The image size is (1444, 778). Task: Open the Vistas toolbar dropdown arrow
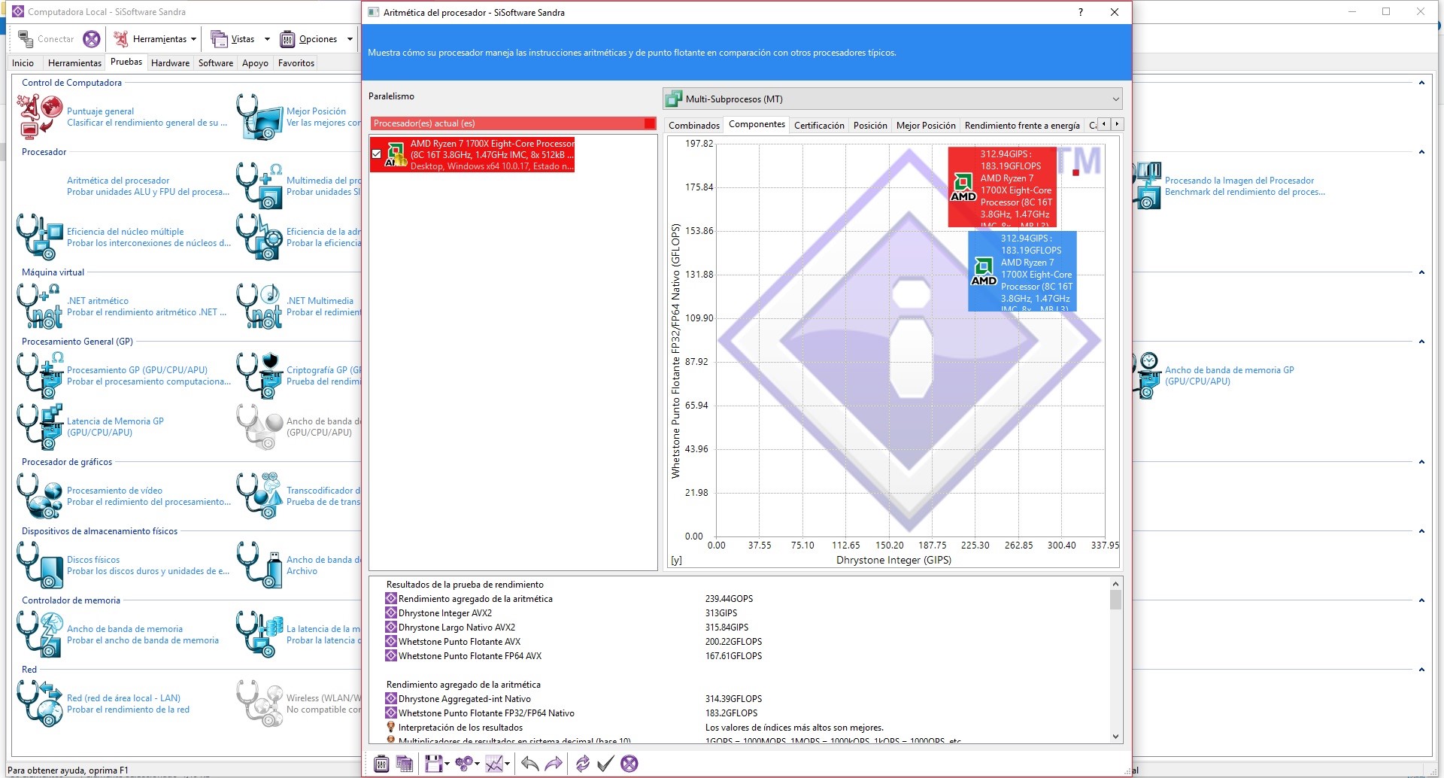[x=267, y=39]
